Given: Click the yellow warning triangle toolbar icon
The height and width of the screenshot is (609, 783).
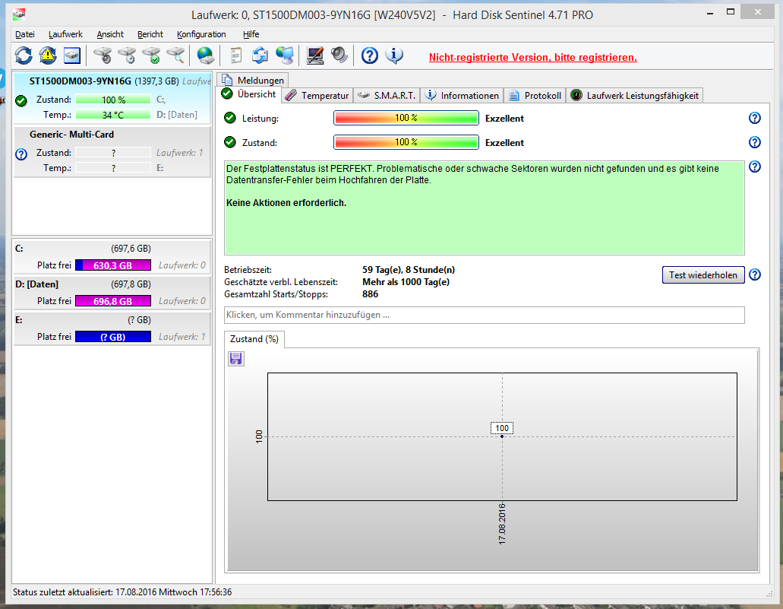Looking at the screenshot, I should pos(48,55).
